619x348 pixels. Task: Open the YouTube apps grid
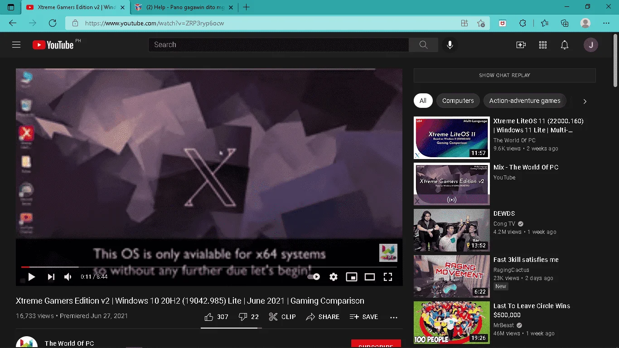click(x=543, y=45)
